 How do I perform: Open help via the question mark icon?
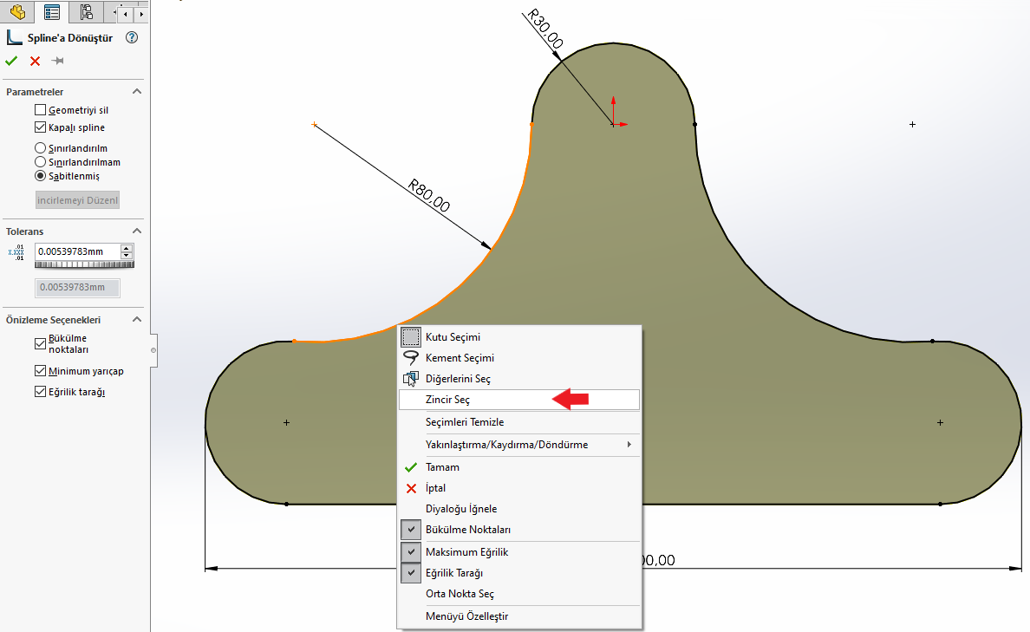[x=131, y=38]
